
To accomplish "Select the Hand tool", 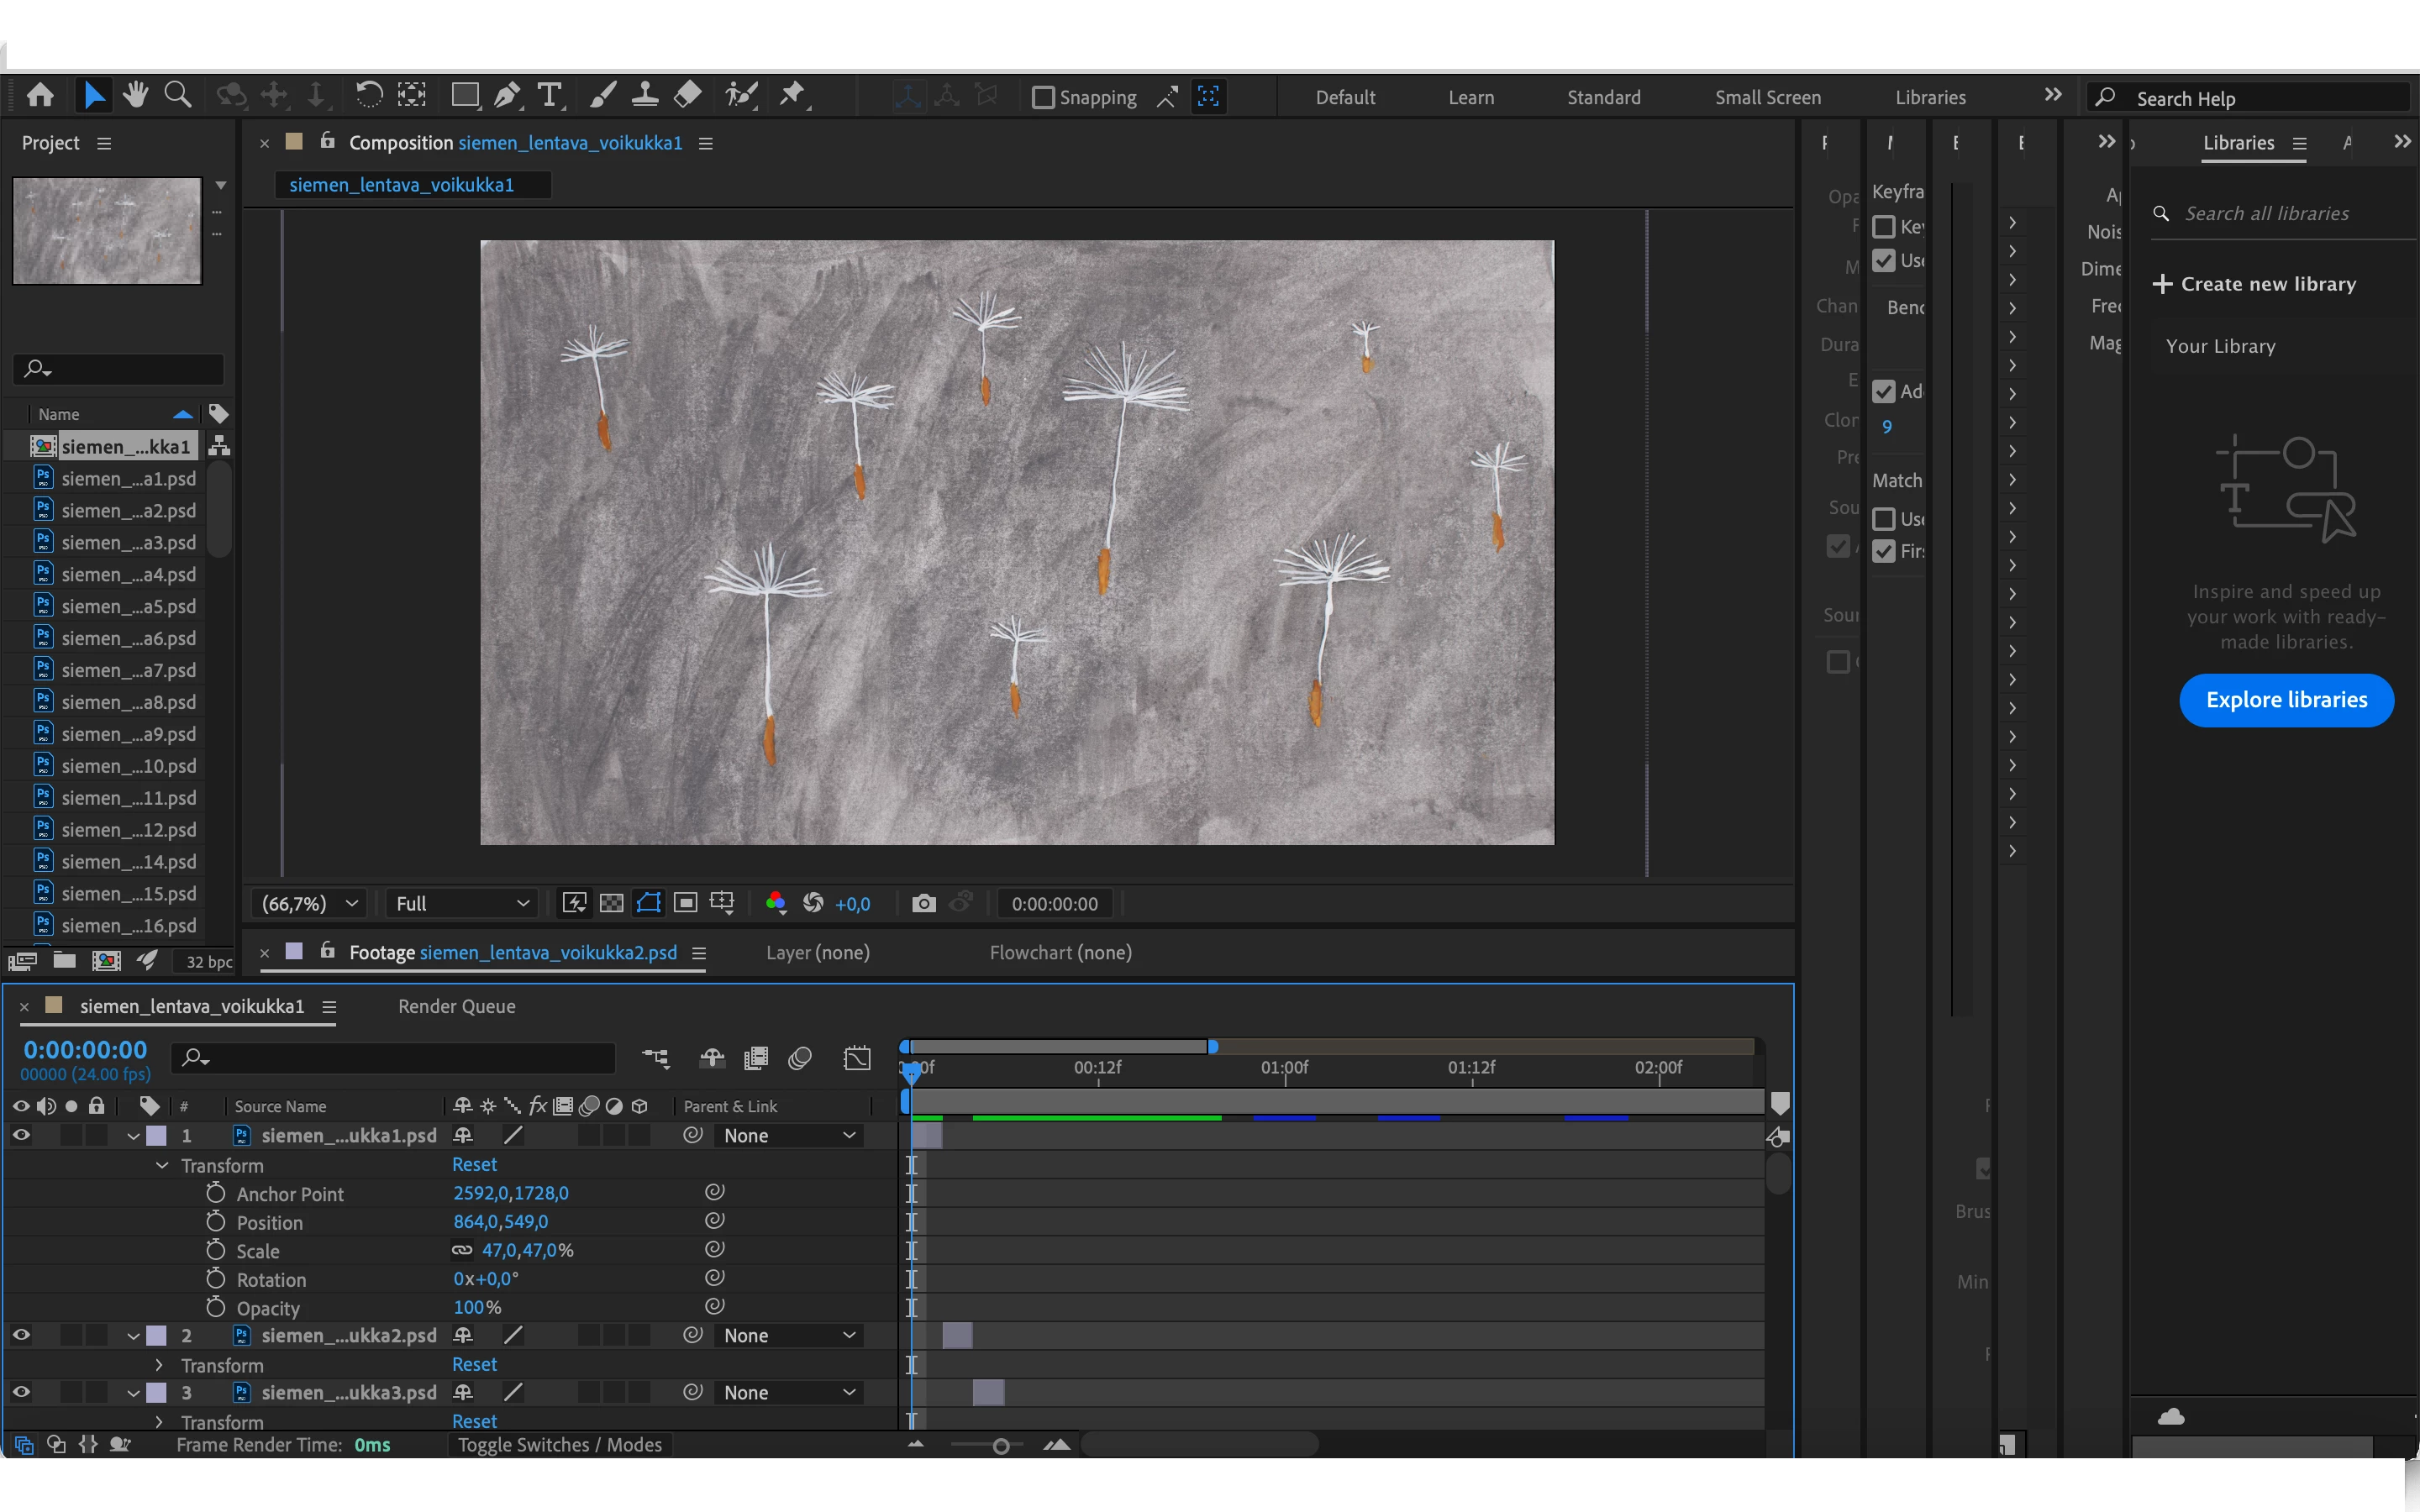I will coord(136,96).
